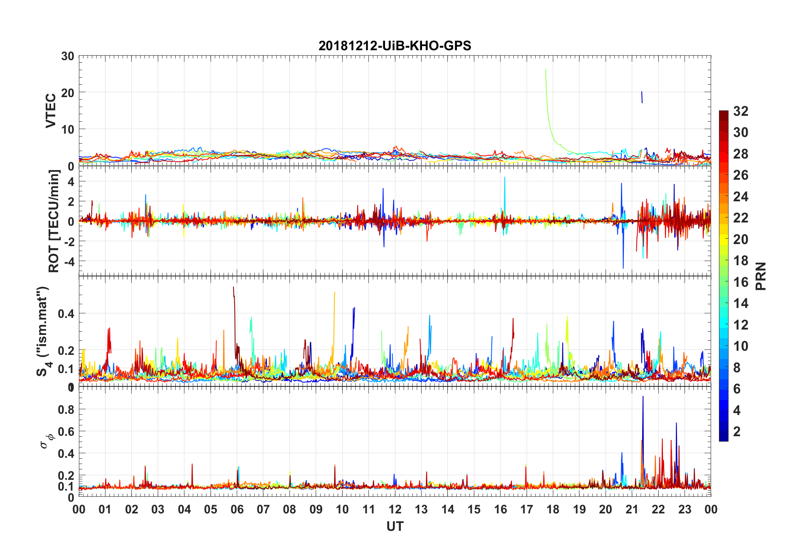This screenshot has width=790, height=552.
Task: Click VTEC y-axis tick 30
Action: [x=68, y=56]
